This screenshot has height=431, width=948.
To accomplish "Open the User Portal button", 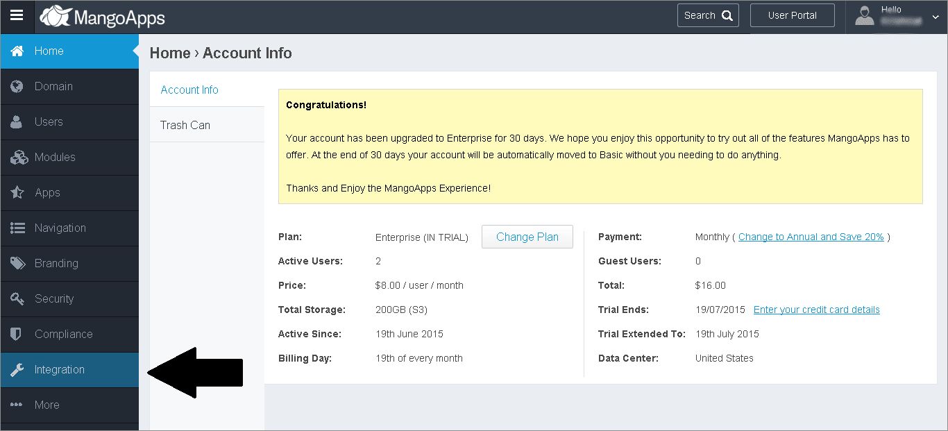I will [792, 15].
